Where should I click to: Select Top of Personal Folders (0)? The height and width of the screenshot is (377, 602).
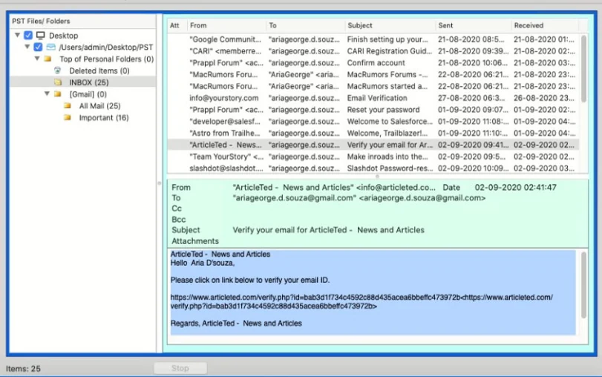click(x=106, y=59)
